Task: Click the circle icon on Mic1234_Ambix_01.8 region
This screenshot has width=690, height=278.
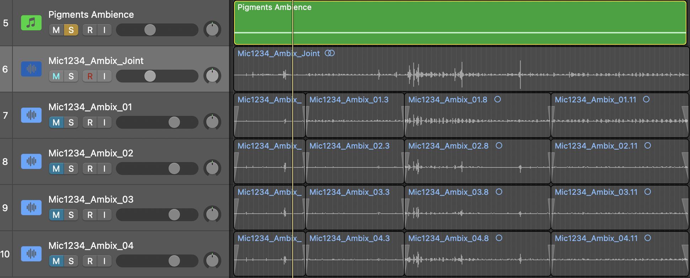Action: pyautogui.click(x=498, y=100)
